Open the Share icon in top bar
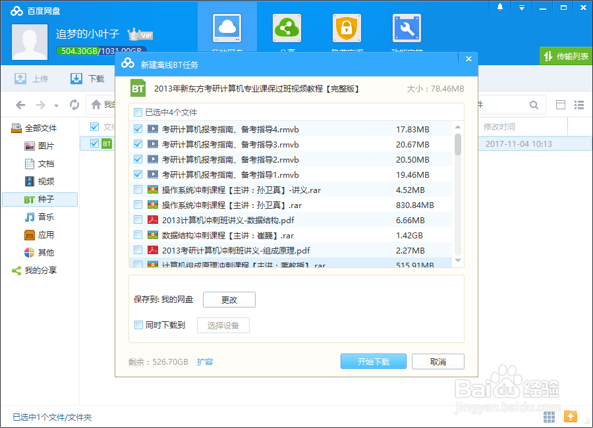This screenshot has width=593, height=428. [x=287, y=28]
